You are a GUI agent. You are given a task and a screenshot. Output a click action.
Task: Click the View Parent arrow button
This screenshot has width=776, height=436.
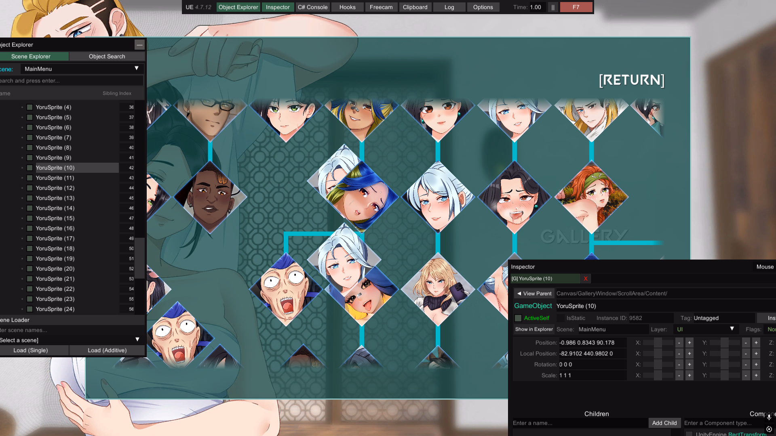click(534, 293)
